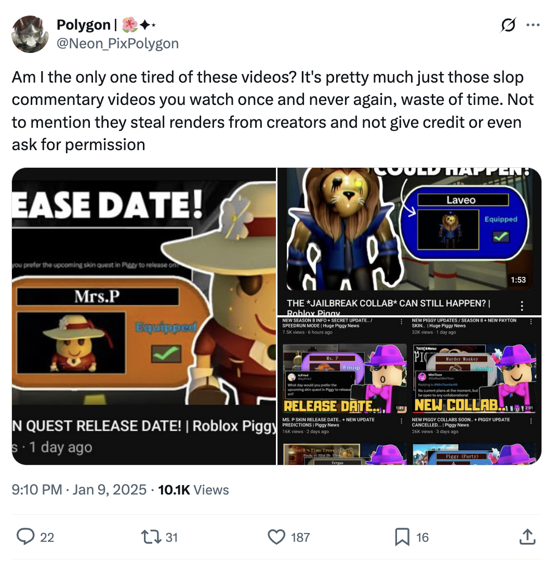This screenshot has height=561, width=556.
Task: Click the 187 likes count
Action: (300, 538)
